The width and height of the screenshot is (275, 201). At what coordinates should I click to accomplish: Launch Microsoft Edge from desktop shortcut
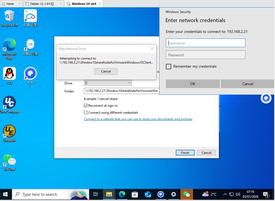tap(9, 45)
